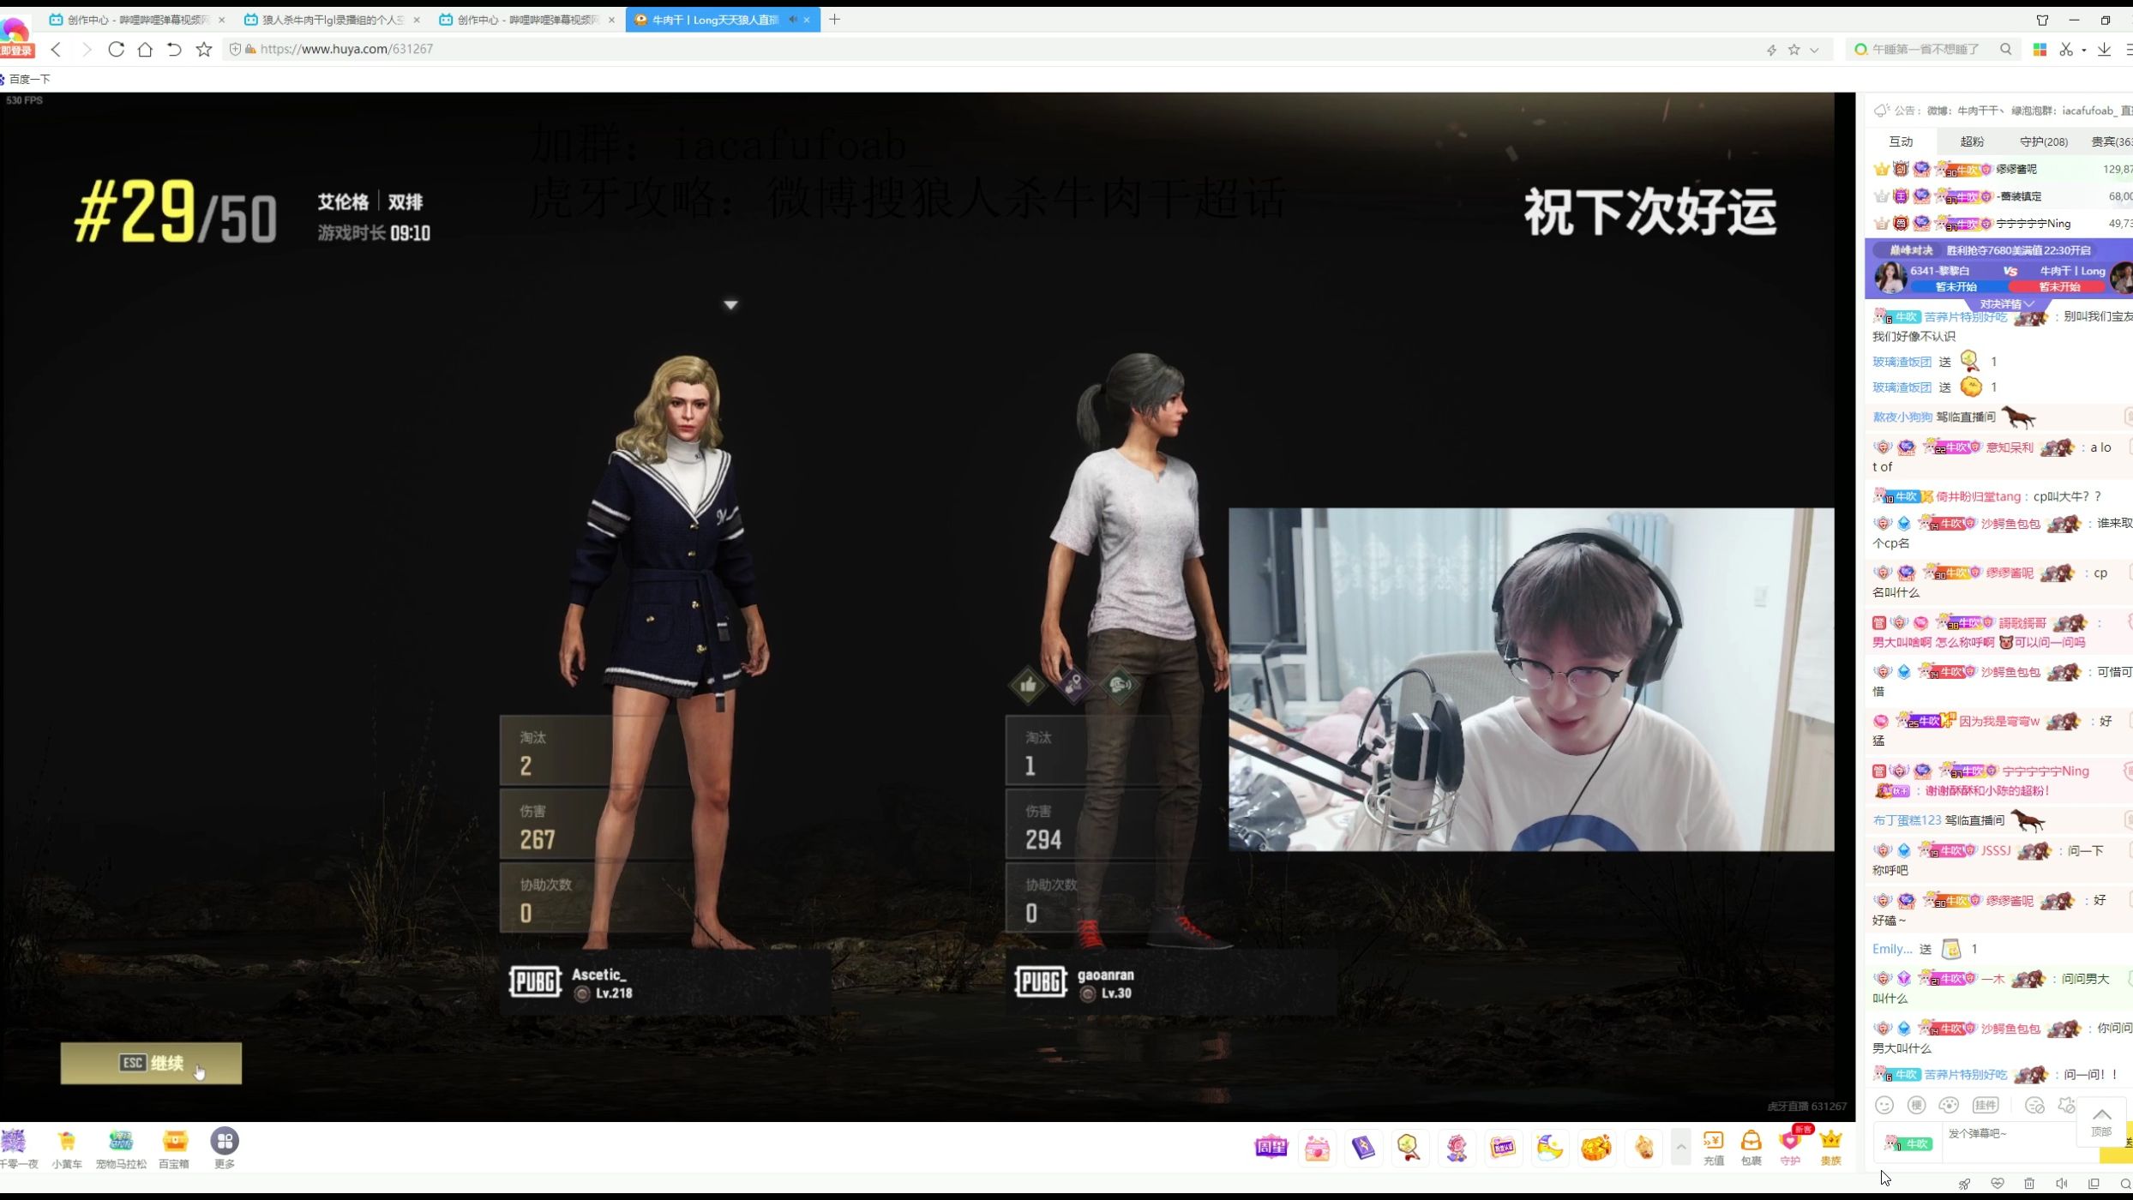Viewport: 2133px width, 1200px height.
Task: Bookmark page with star icon near address bar
Action: pos(204,50)
